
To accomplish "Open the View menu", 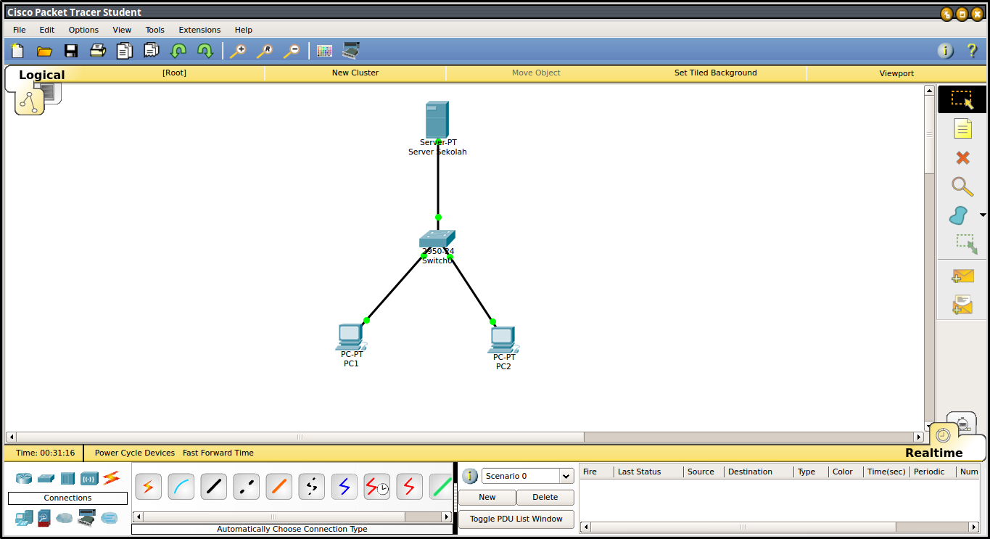I will point(122,30).
